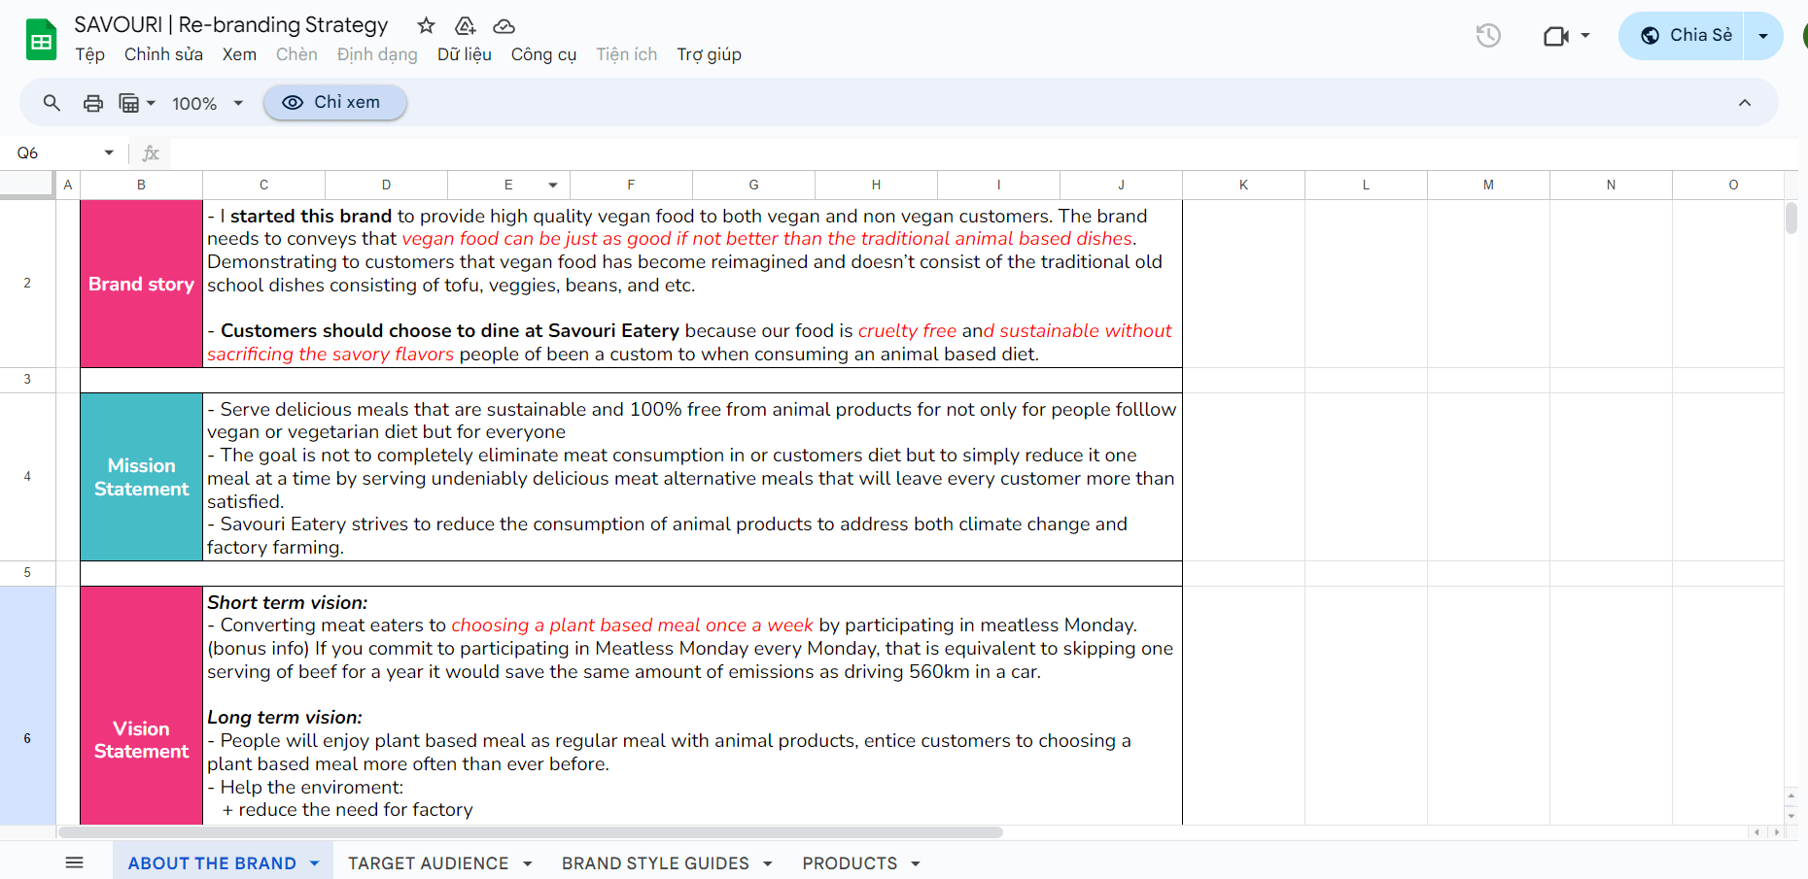This screenshot has width=1808, height=879.
Task: Click vertical scroll down arrow
Action: (x=1791, y=816)
